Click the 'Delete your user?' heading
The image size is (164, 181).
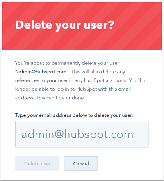(x=64, y=25)
